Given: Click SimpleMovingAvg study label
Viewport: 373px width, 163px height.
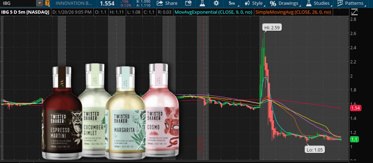Looking at the screenshot, I should (x=293, y=12).
